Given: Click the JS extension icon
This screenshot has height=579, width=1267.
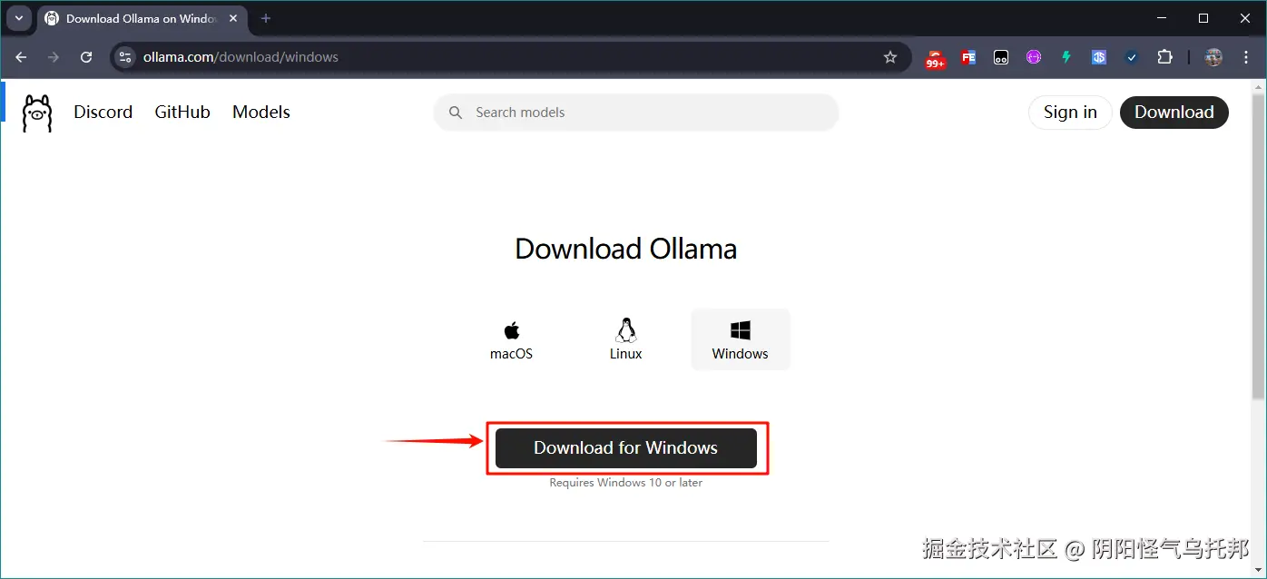Looking at the screenshot, I should click(1098, 56).
